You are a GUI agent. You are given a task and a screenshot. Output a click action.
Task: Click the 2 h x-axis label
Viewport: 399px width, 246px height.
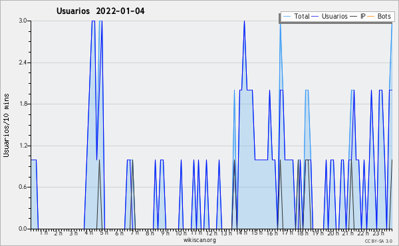(59, 233)
